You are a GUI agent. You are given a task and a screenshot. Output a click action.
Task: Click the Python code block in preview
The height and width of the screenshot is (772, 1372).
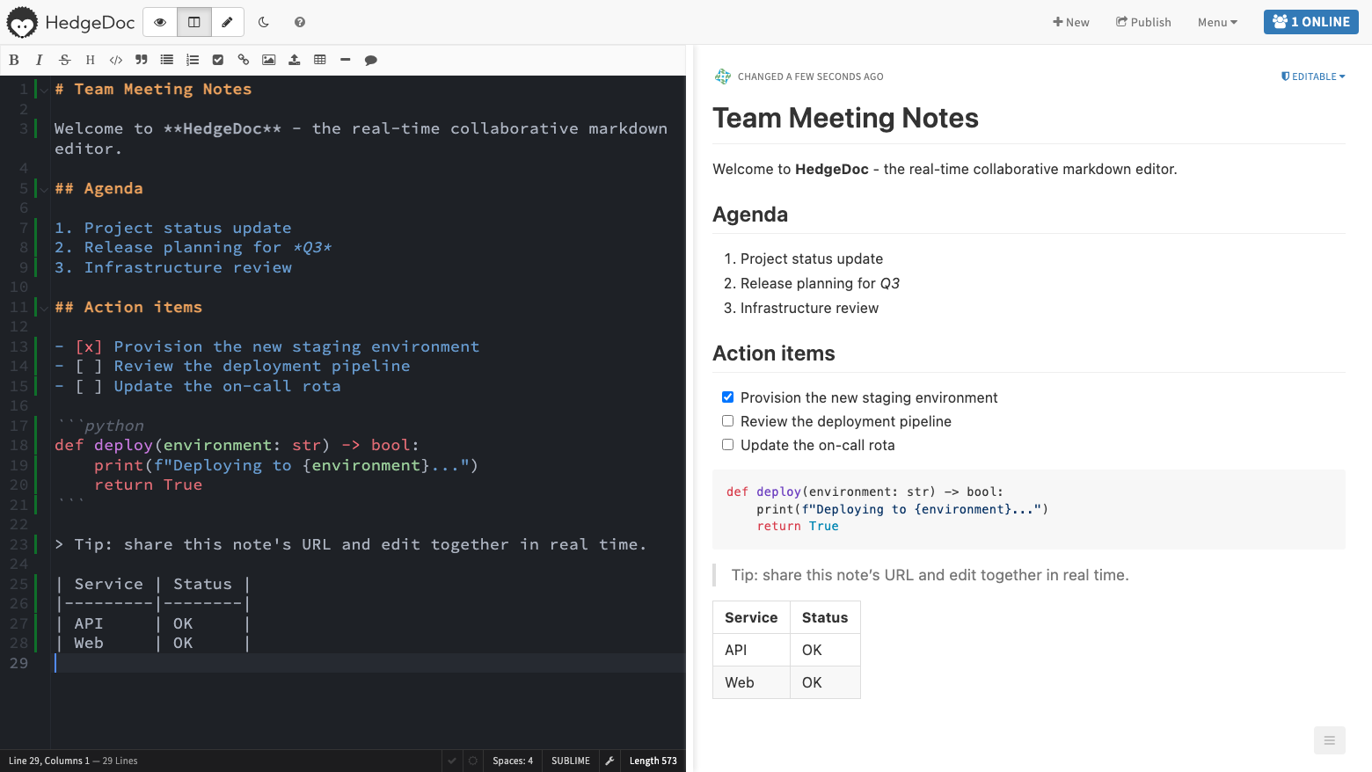[x=1028, y=509]
